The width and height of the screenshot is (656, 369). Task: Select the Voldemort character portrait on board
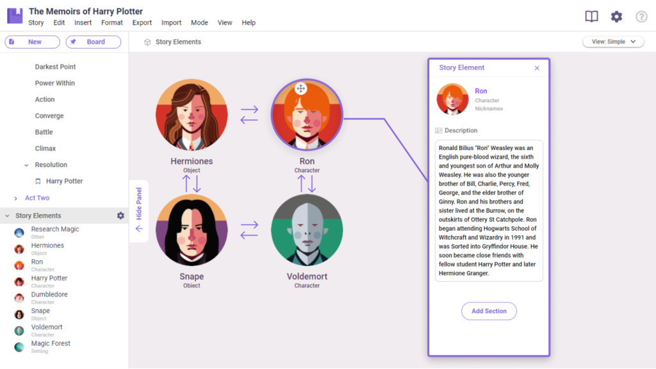307,230
